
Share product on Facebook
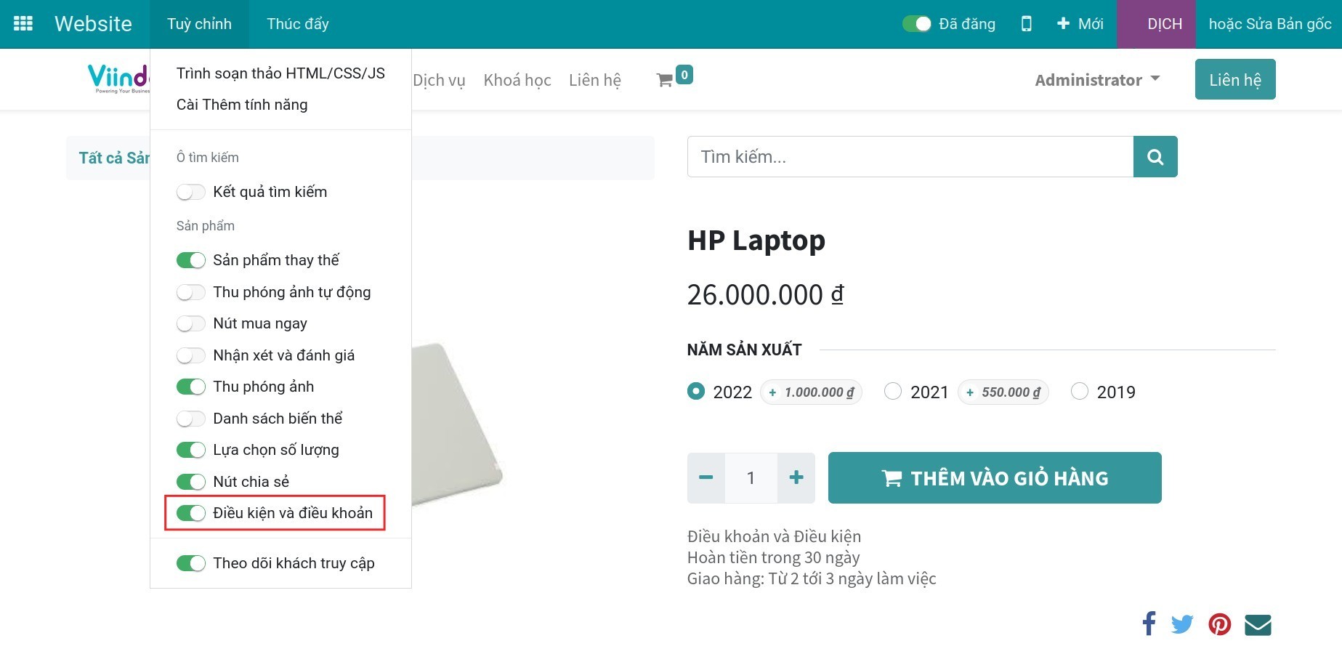tap(1149, 623)
